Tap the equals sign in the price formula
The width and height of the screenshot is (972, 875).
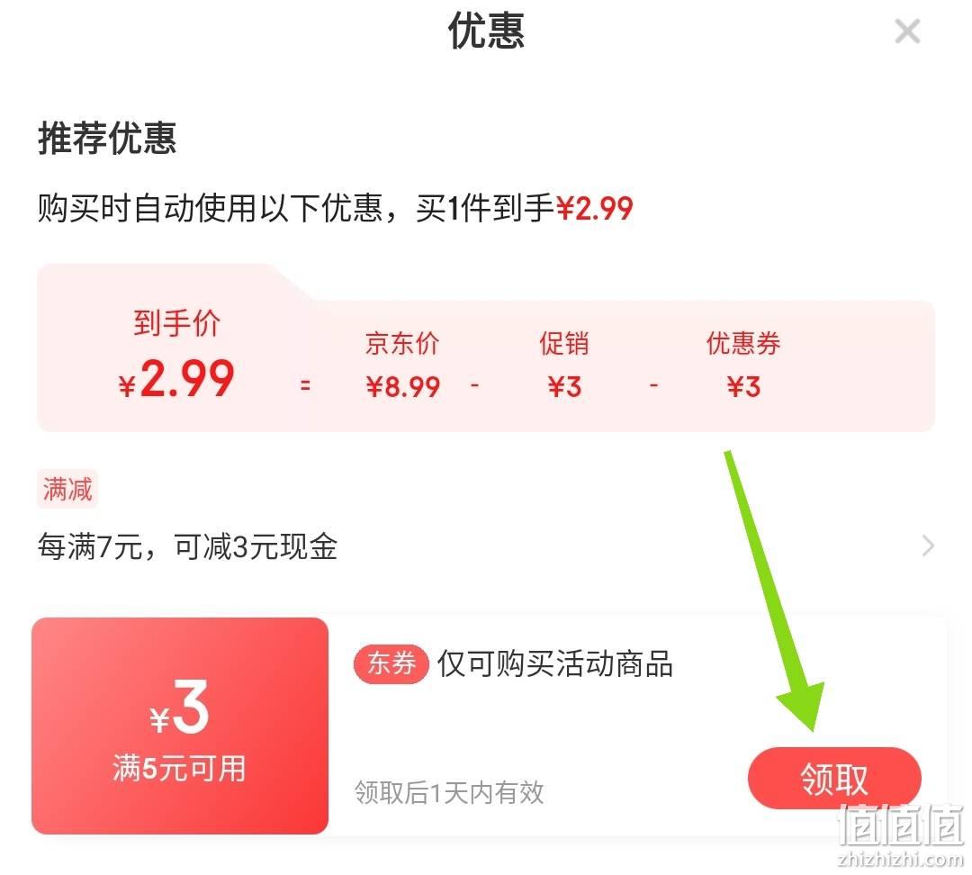(x=304, y=385)
